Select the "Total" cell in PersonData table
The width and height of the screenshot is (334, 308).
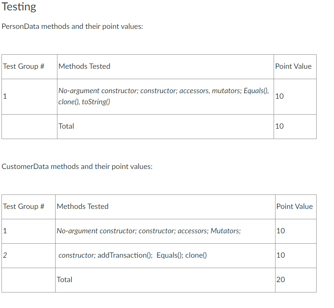point(66,126)
